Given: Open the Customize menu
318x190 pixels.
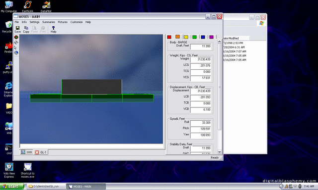Looking at the screenshot, I should [76, 22].
